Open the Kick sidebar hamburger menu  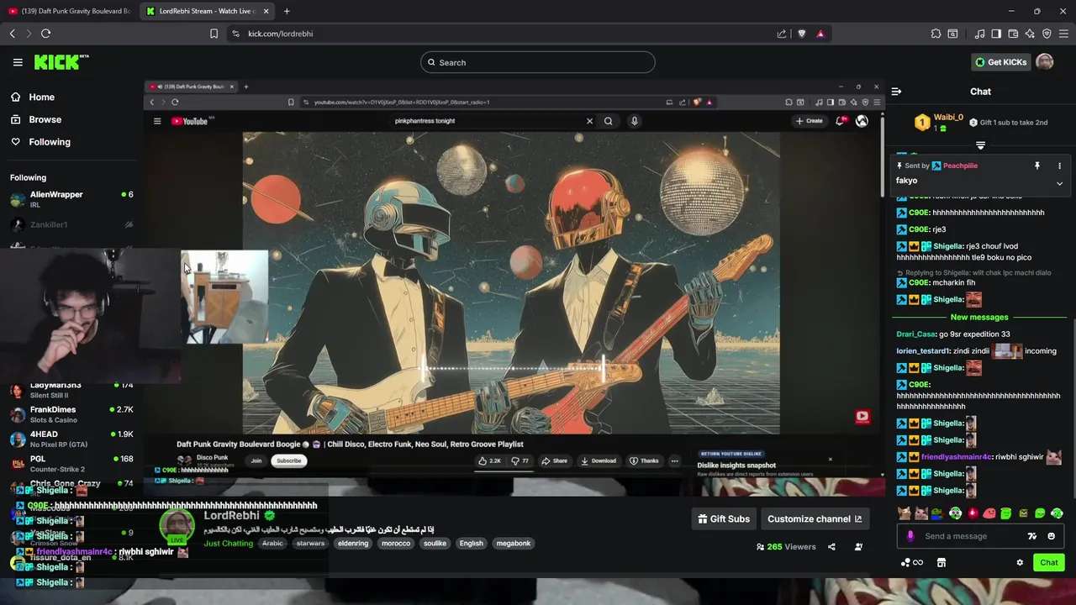18,62
